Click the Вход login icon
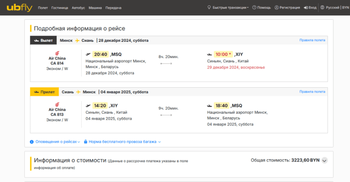This screenshot has width=350, height=182. (306, 7)
